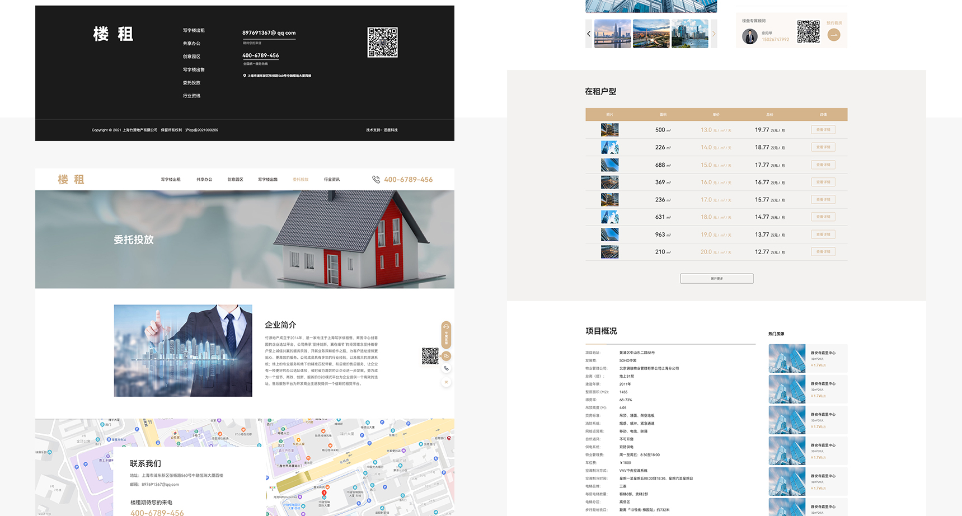Image resolution: width=962 pixels, height=516 pixels.
Task: Click the fifth 静安寺嘉里中心 listing image
Action: (x=787, y=481)
